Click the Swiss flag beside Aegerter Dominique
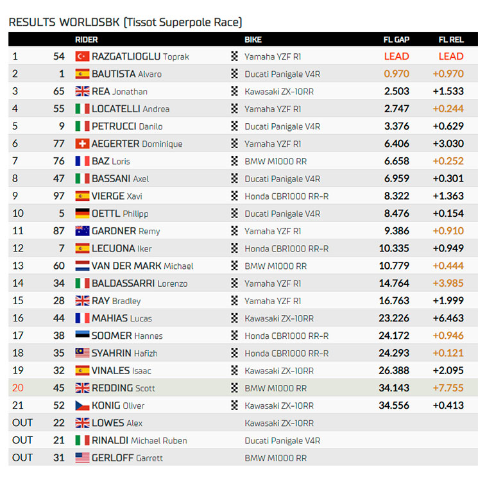Viewport: 478px width, 487px height. [x=82, y=144]
